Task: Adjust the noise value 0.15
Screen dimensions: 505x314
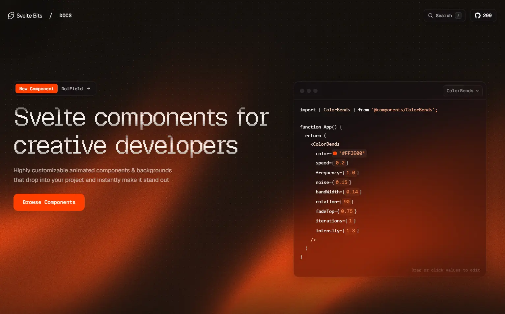Action: click(341, 182)
